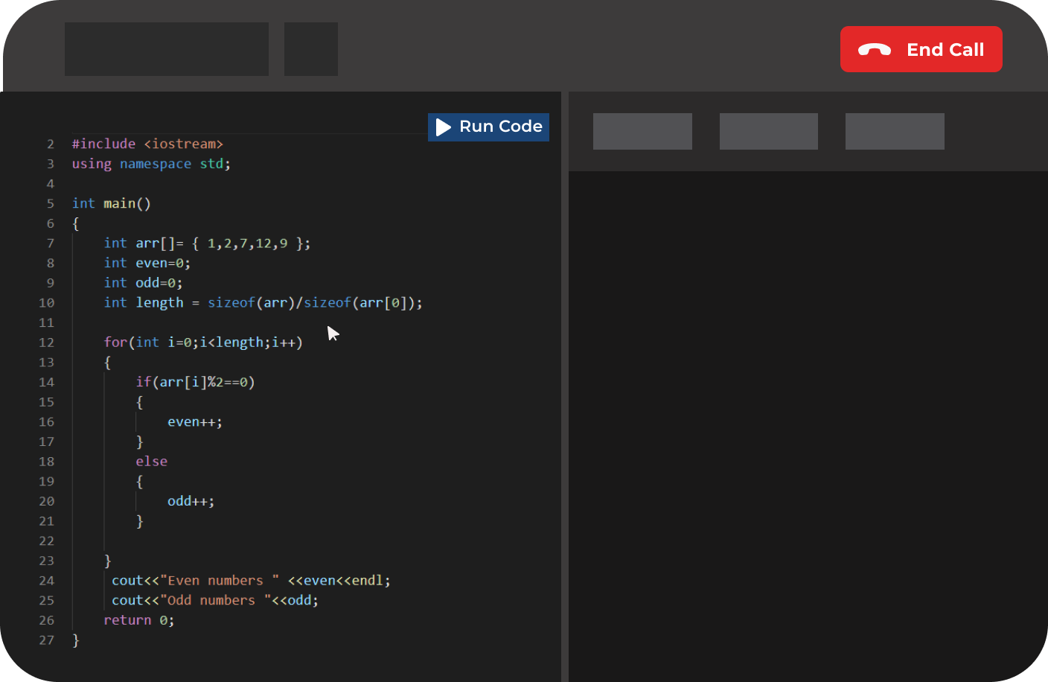The image size is (1048, 682).
Task: Click the 'int main()' line
Action: coord(112,203)
